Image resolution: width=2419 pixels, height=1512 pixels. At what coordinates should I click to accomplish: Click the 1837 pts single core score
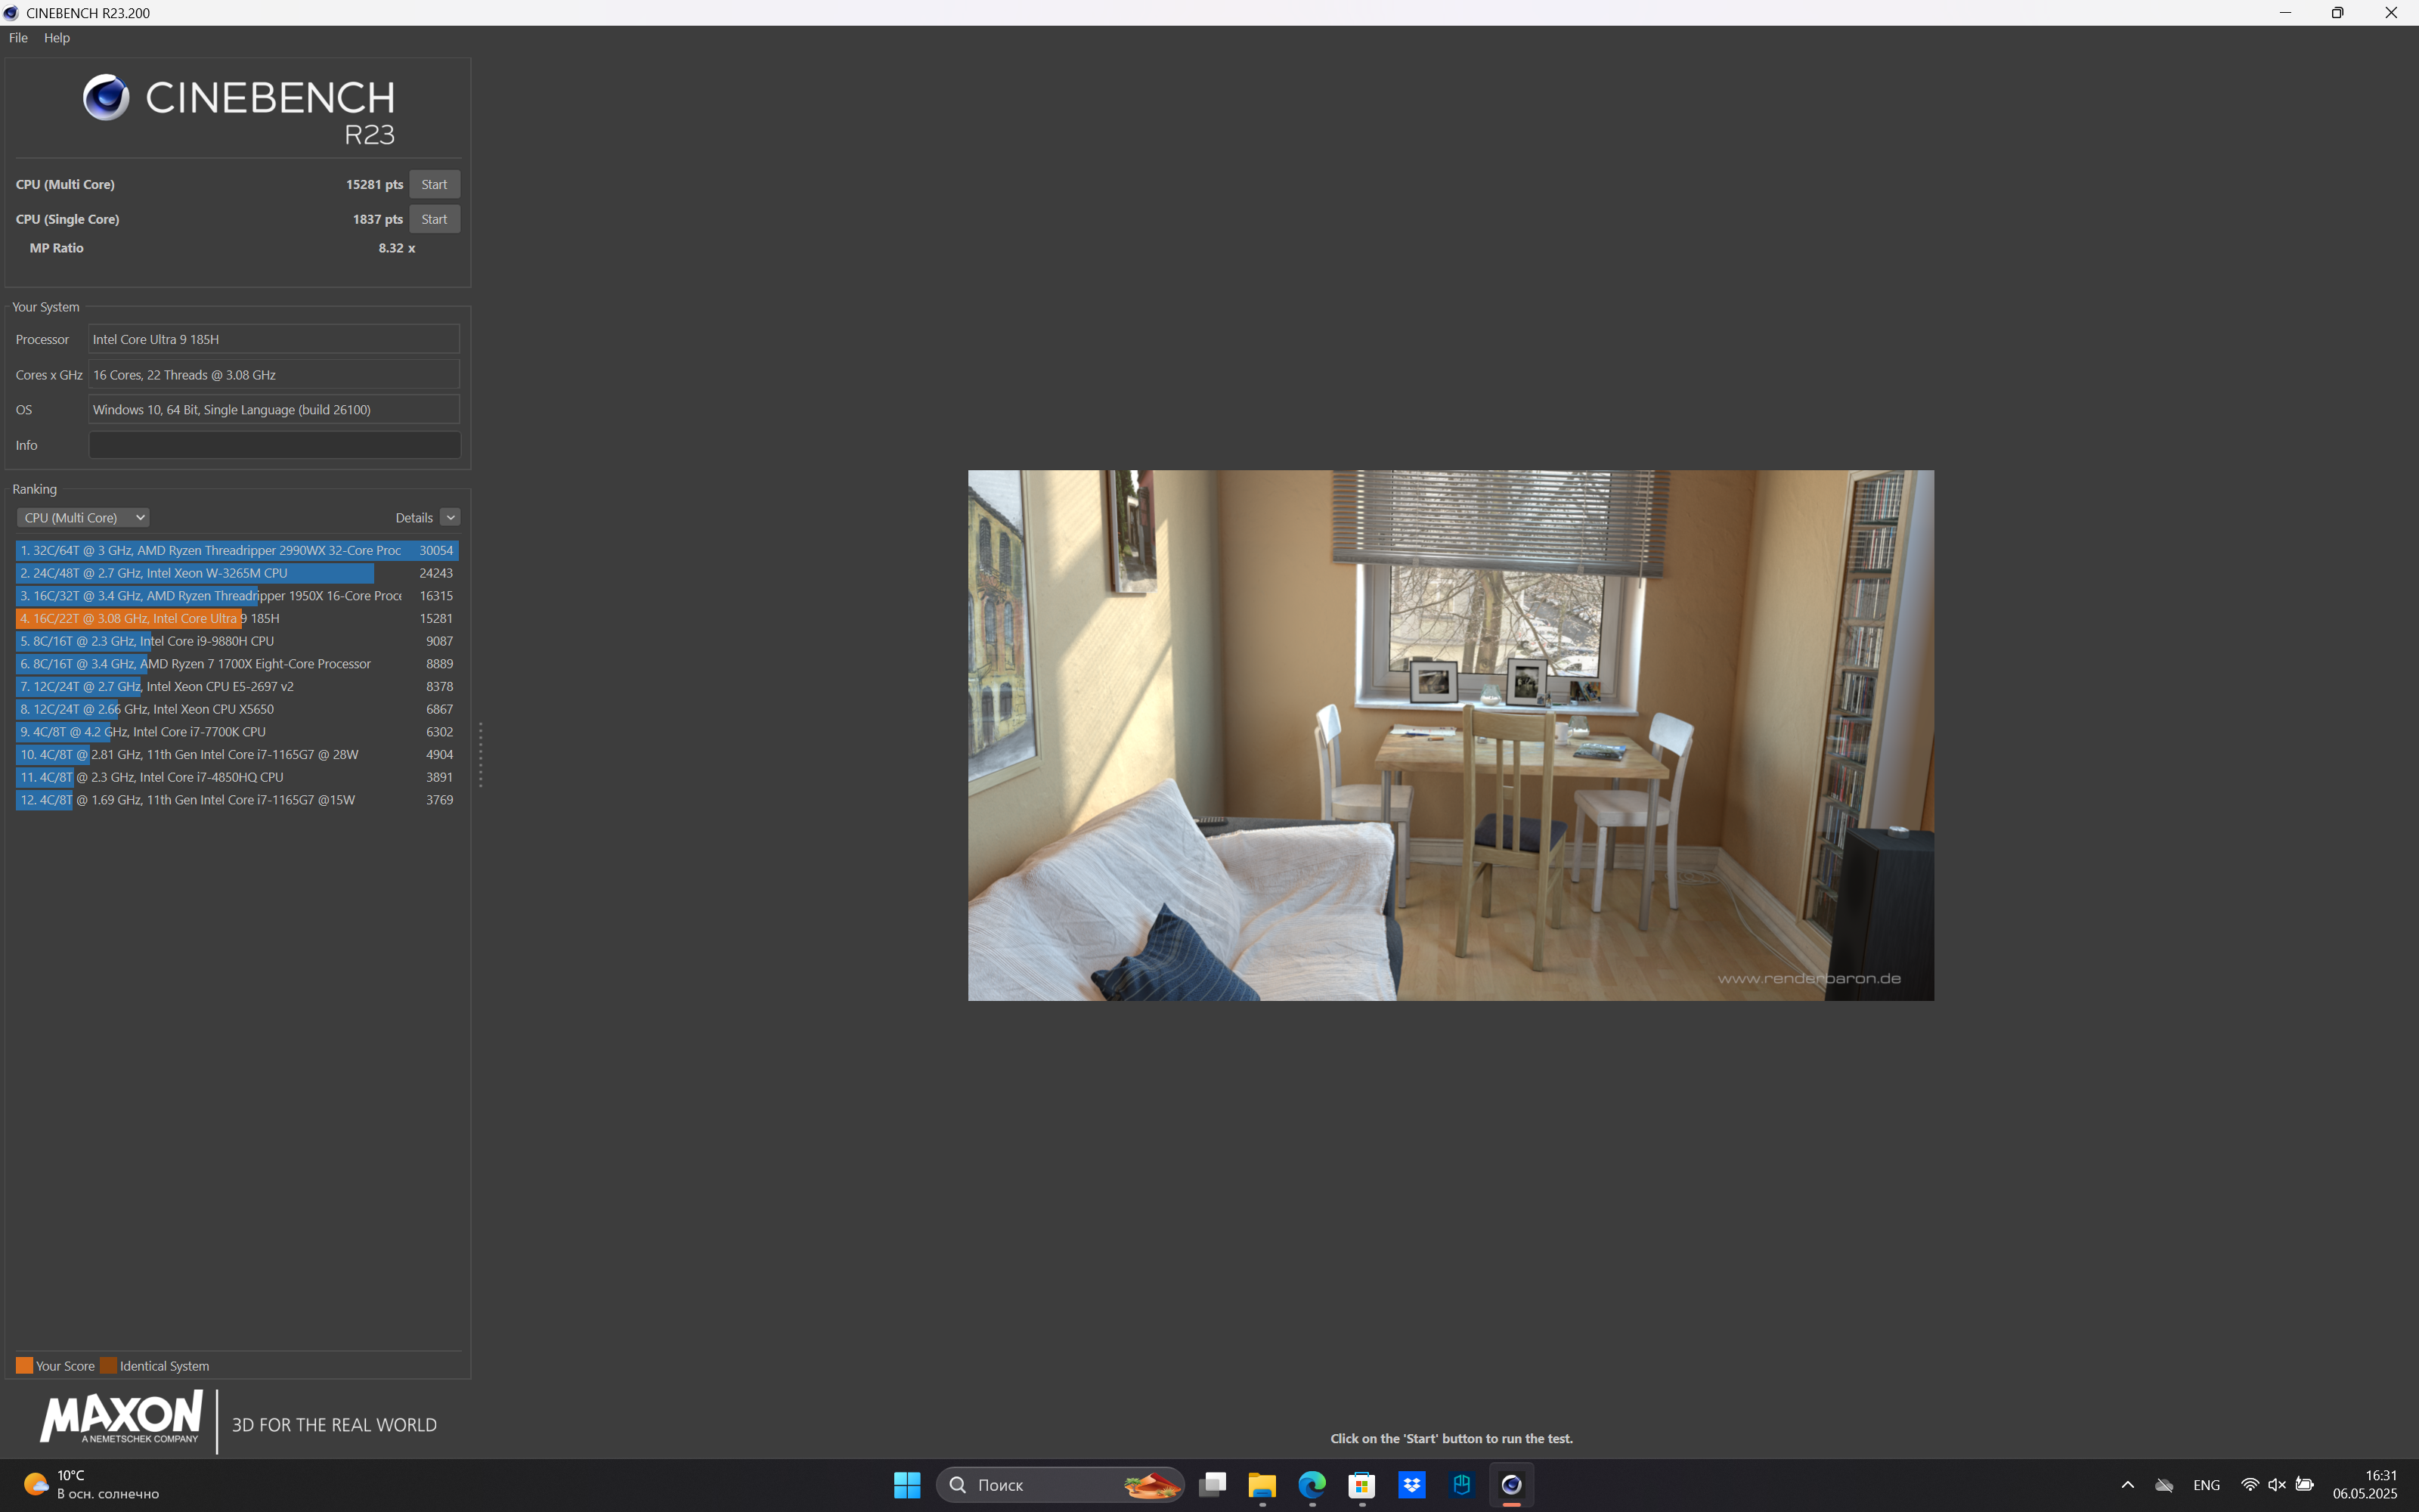pos(378,219)
